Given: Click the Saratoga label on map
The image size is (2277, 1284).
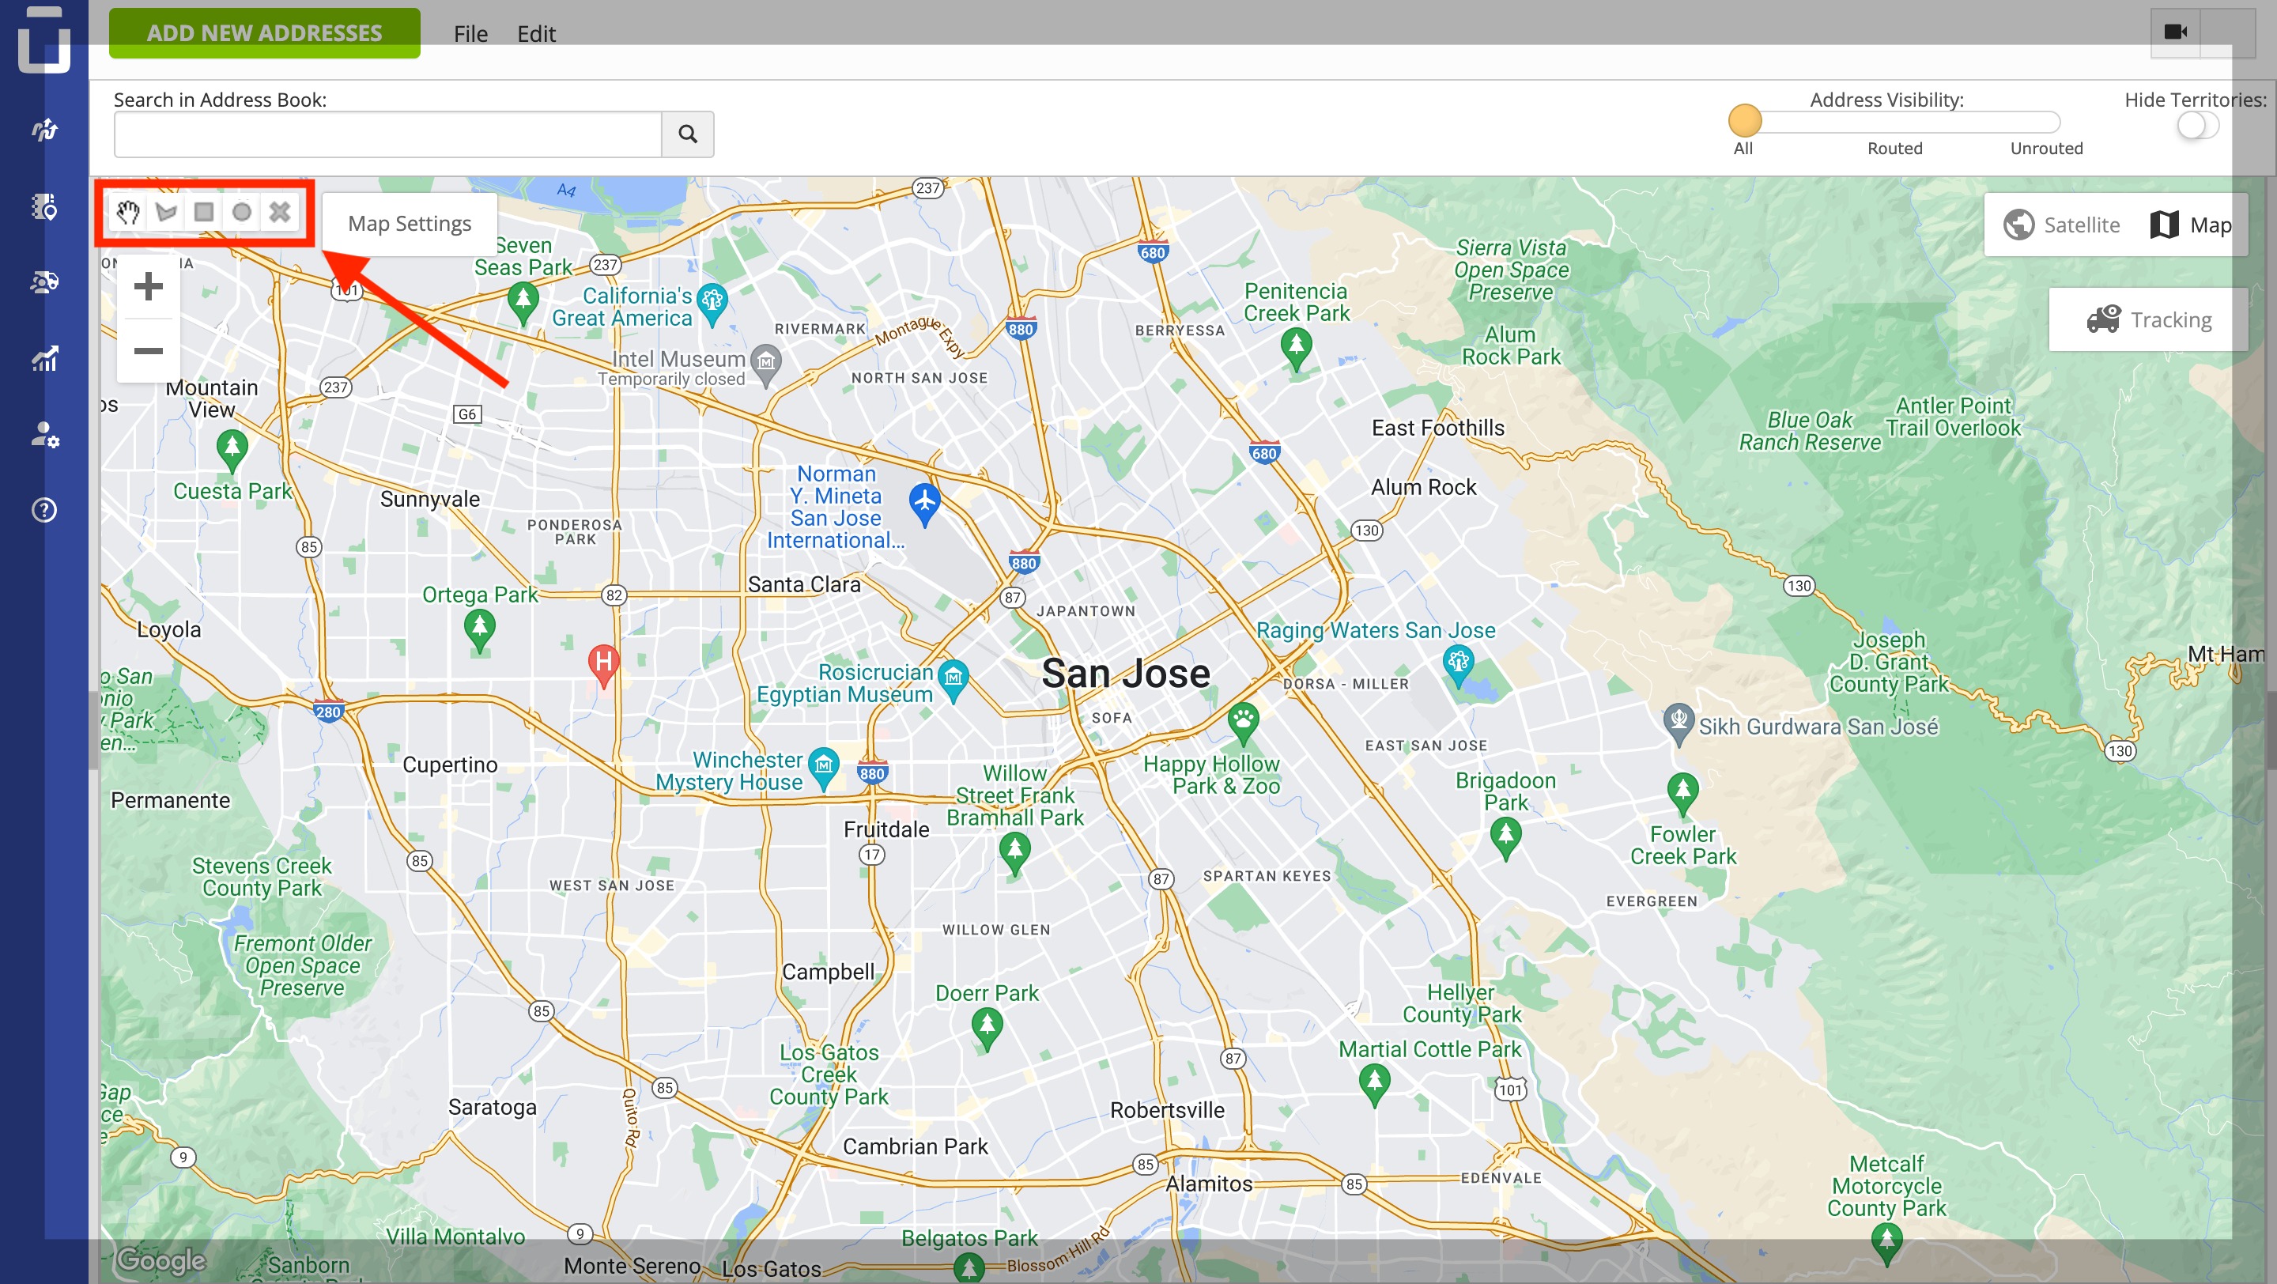Looking at the screenshot, I should pyautogui.click(x=493, y=1108).
